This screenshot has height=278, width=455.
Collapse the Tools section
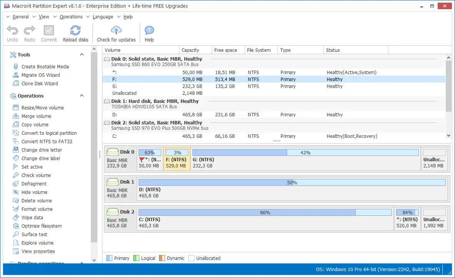(81, 55)
